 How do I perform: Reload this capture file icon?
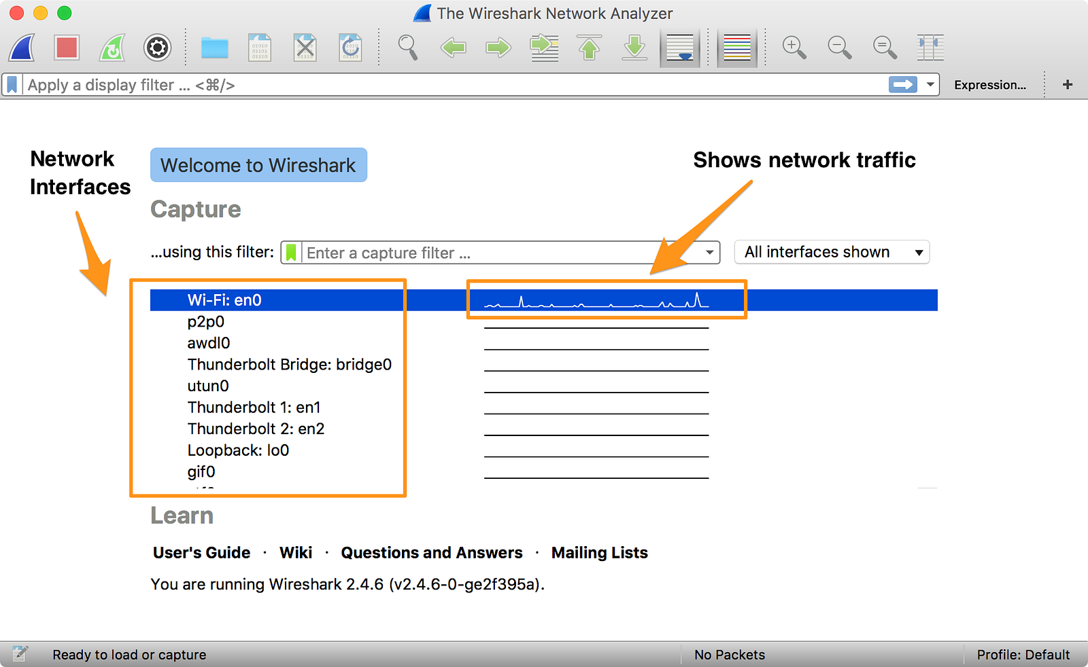[350, 48]
